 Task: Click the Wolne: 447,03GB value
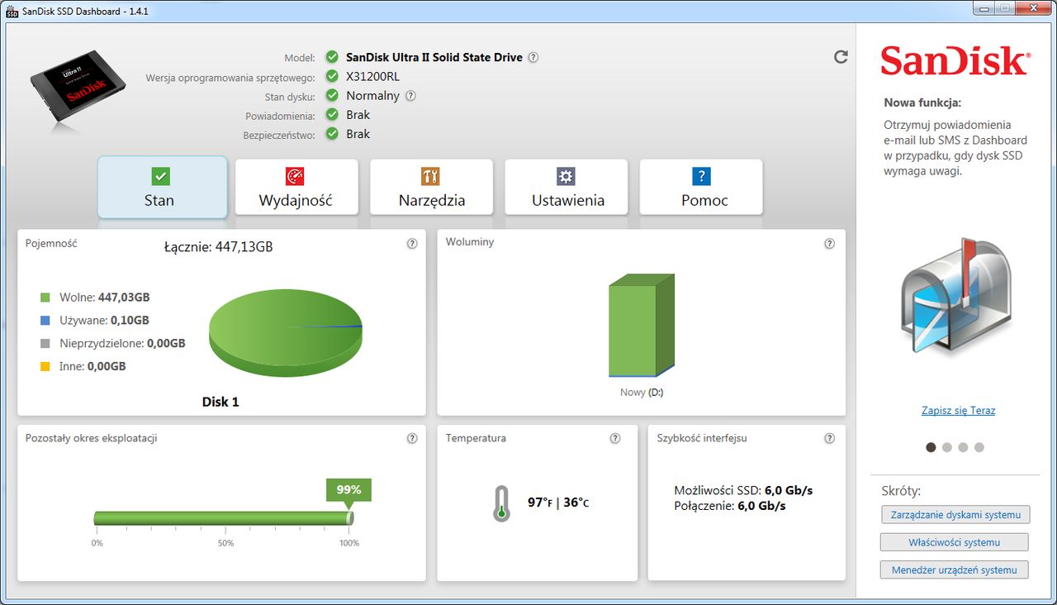point(105,298)
